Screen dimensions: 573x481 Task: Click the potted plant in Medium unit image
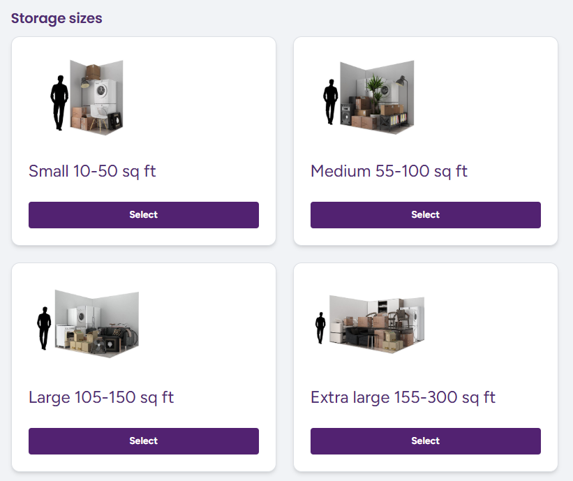[375, 87]
